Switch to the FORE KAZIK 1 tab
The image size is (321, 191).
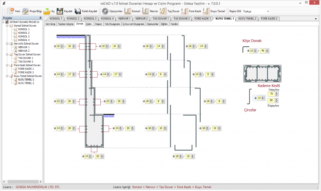click(202, 19)
